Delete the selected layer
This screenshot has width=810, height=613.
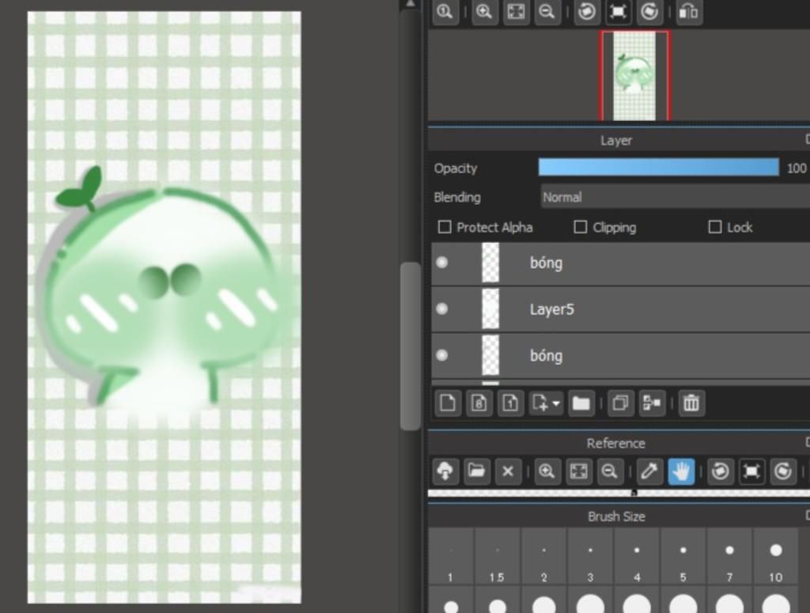click(691, 403)
